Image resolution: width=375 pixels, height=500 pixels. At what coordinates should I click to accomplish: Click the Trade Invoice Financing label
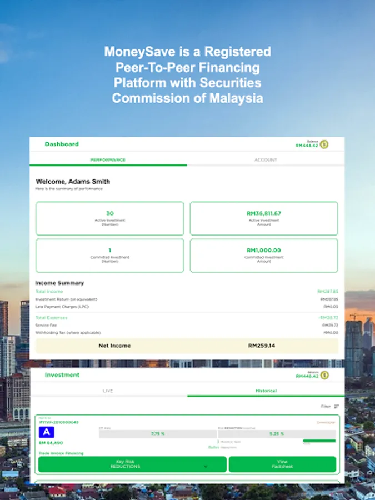click(x=61, y=453)
